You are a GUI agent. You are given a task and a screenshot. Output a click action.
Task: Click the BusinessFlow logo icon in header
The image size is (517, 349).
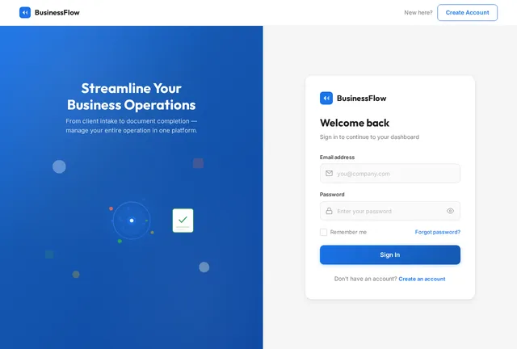click(x=25, y=13)
